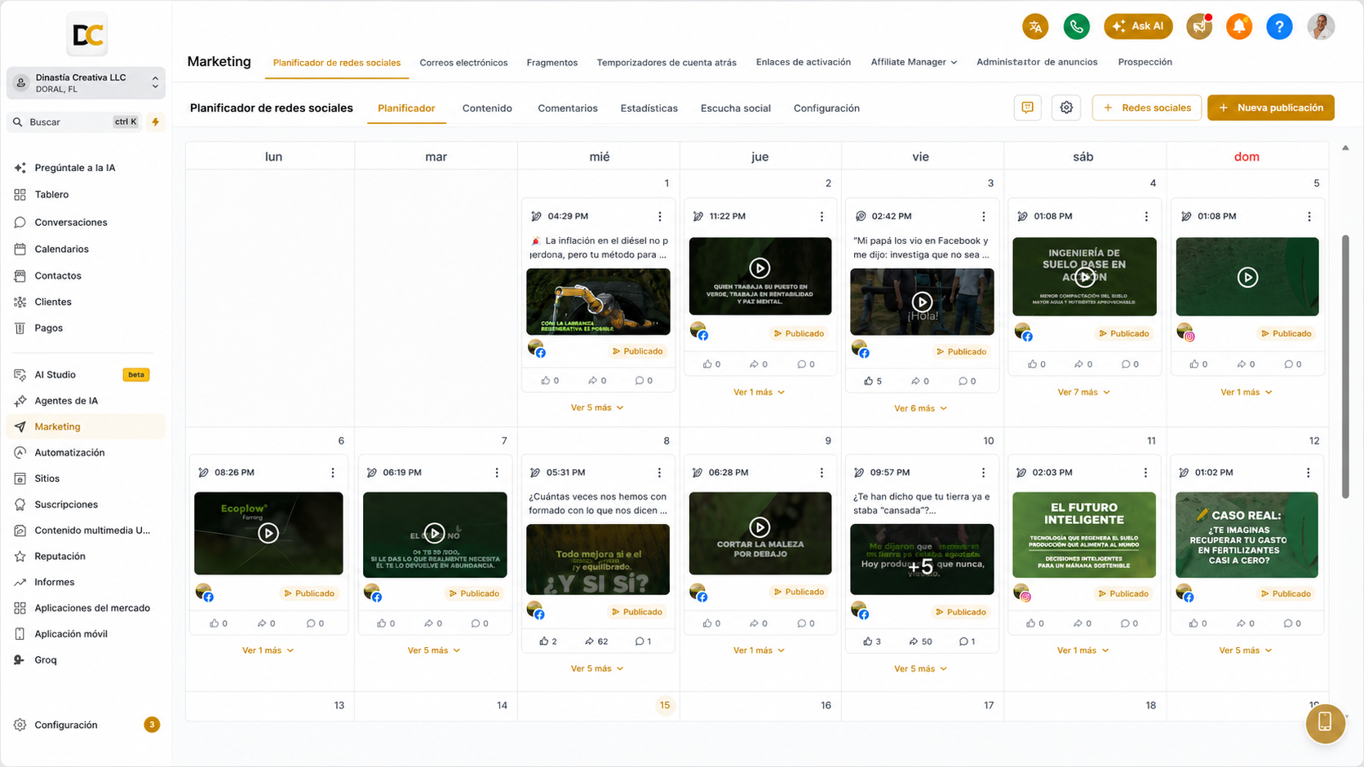The image size is (1364, 767).
Task: Open options menu for 01:02 PM post
Action: click(1309, 472)
